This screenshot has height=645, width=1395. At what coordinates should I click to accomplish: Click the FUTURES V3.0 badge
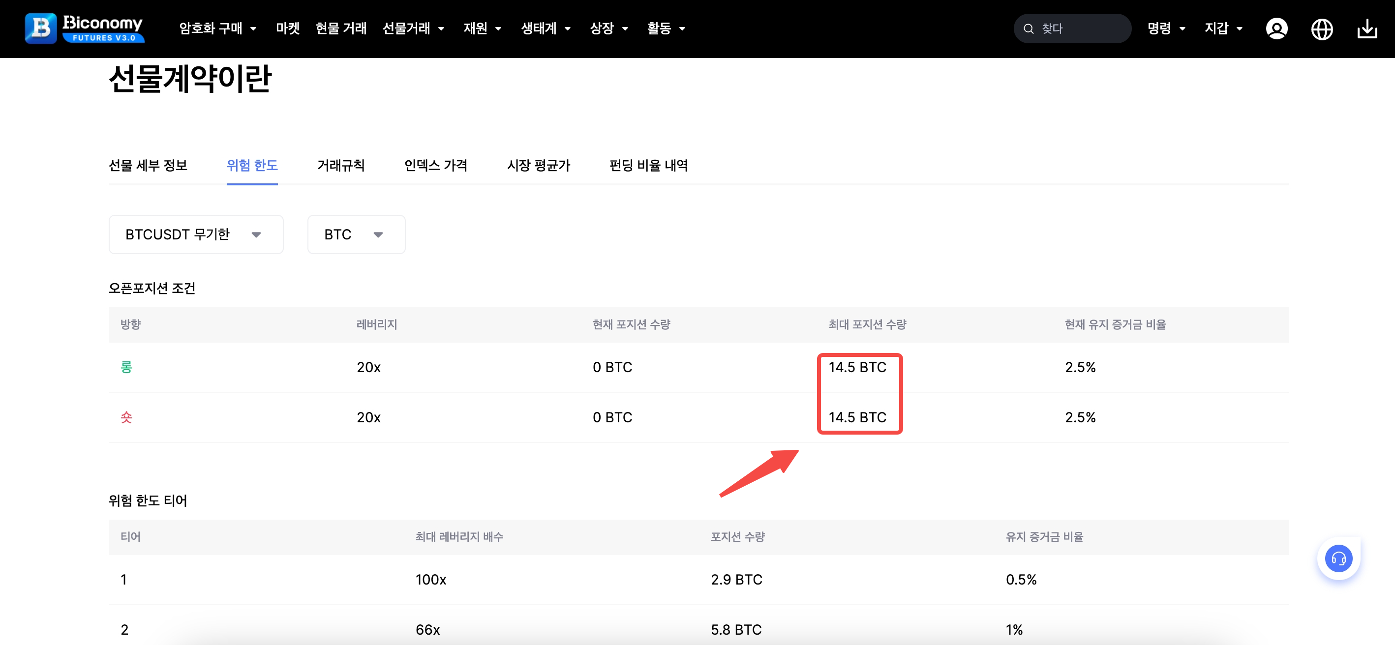tap(103, 38)
